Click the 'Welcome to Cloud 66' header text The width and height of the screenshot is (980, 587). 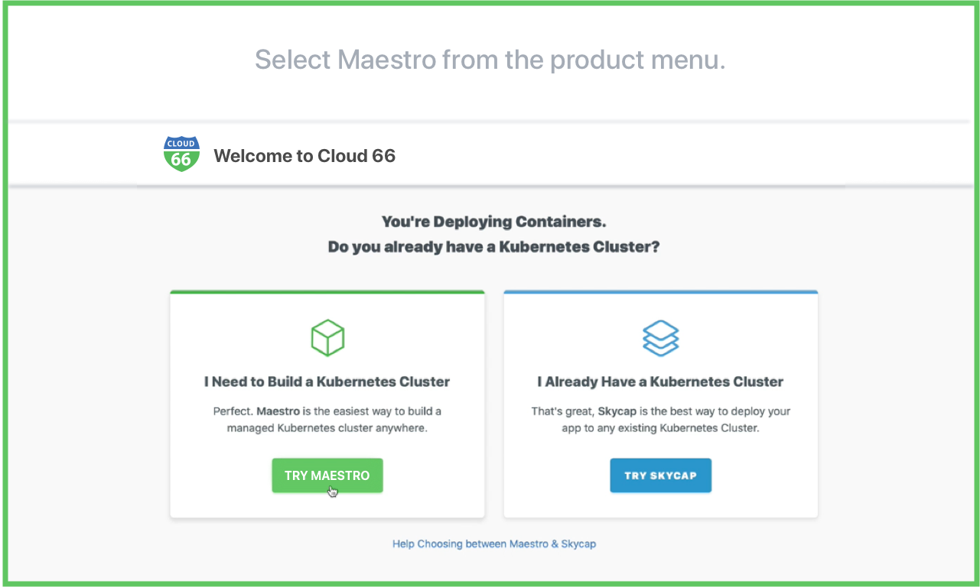(x=304, y=155)
